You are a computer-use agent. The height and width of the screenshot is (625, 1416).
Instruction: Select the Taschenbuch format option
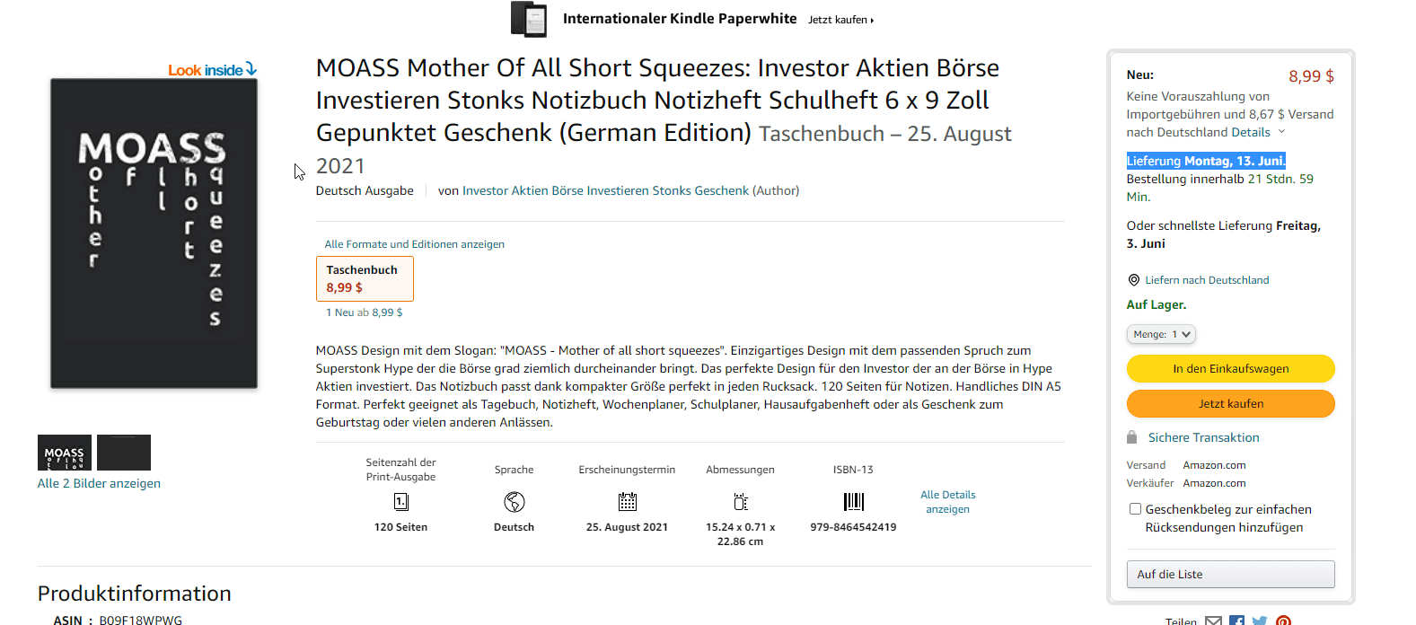coord(365,278)
